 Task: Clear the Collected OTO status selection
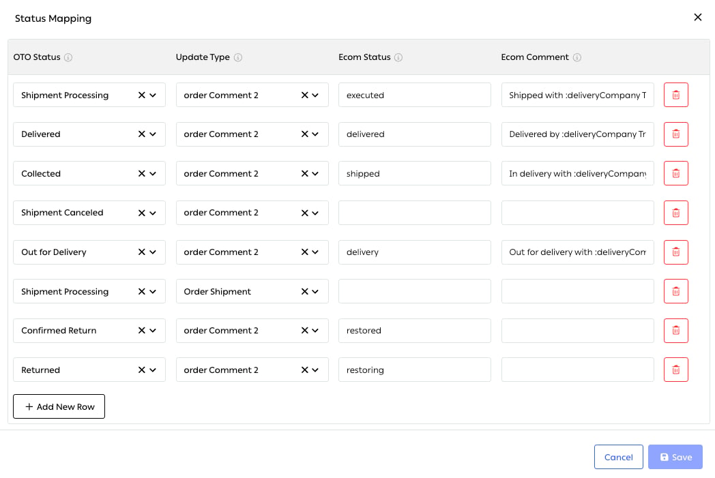141,173
